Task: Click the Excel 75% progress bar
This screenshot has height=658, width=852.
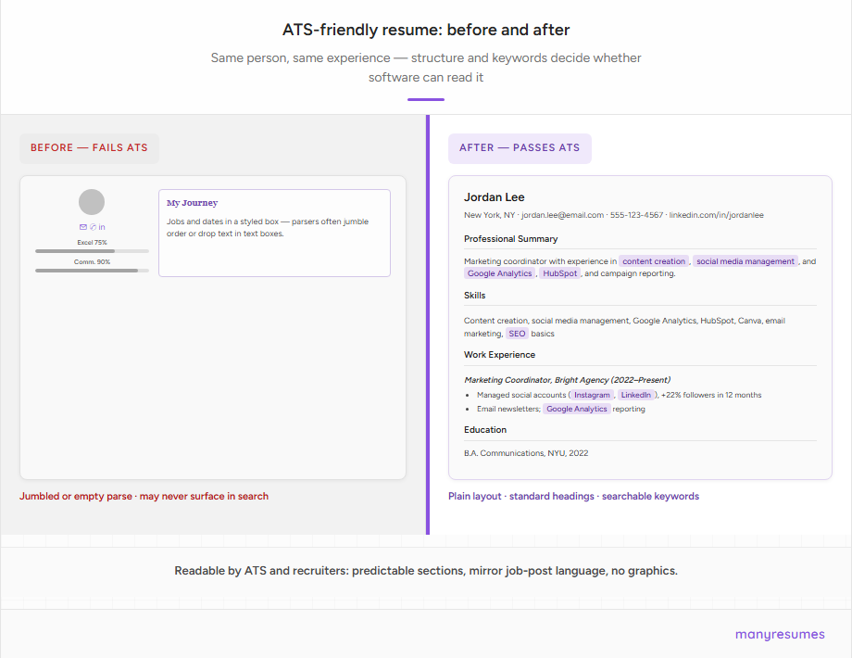Action: (92, 250)
